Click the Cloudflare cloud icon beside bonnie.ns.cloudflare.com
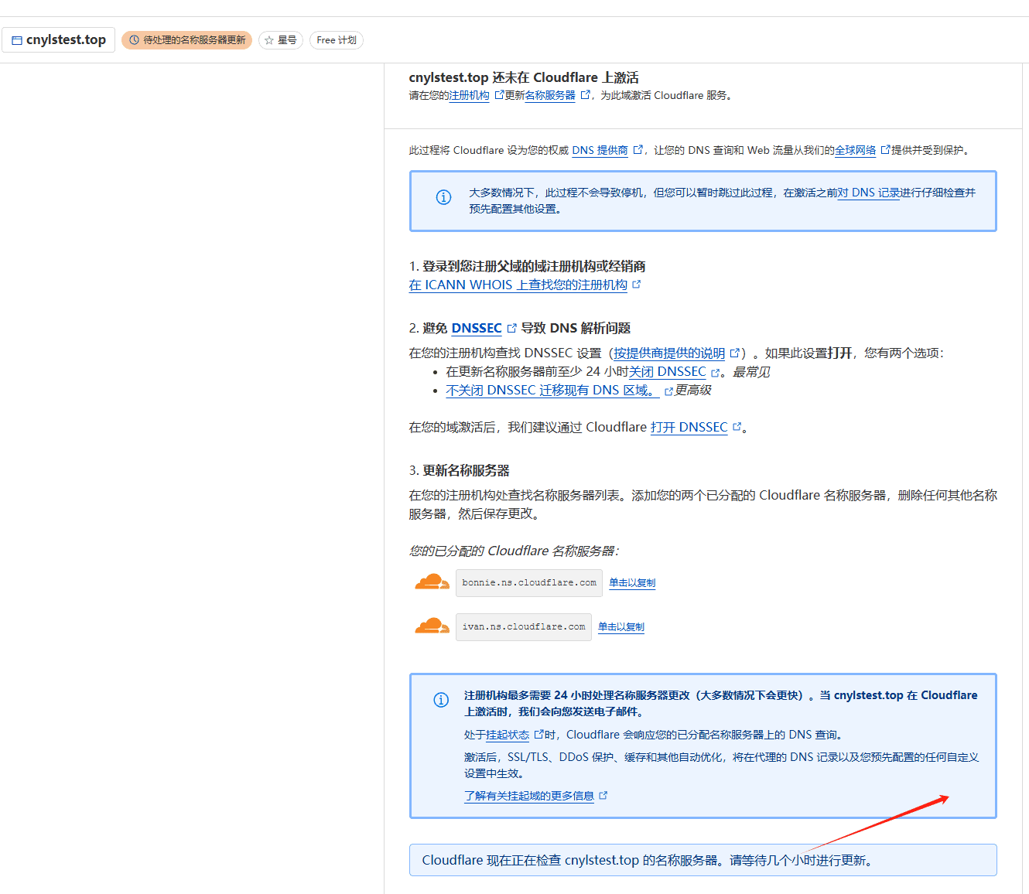Viewport: 1029px width, 894px height. pyautogui.click(x=432, y=582)
